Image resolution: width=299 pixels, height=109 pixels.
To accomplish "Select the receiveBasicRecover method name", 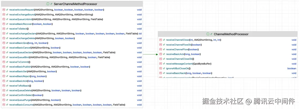I will point(20,24).
